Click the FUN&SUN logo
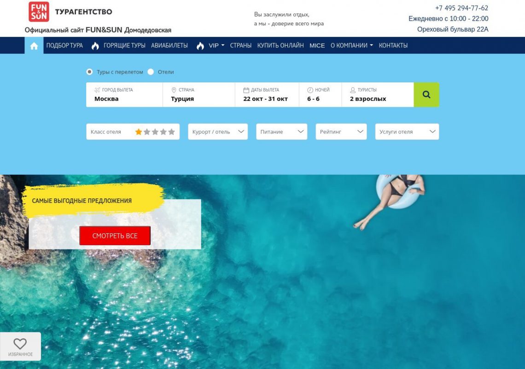The image size is (525, 369). (39, 12)
